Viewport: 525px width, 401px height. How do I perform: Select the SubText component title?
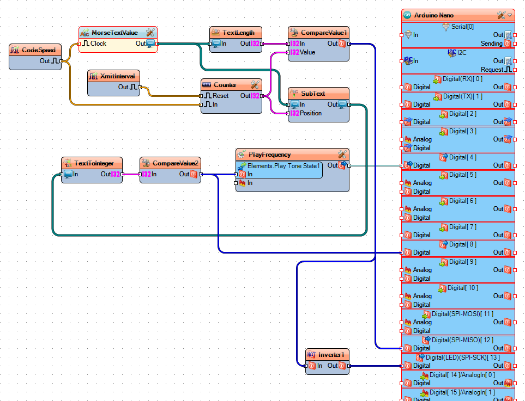coord(313,94)
